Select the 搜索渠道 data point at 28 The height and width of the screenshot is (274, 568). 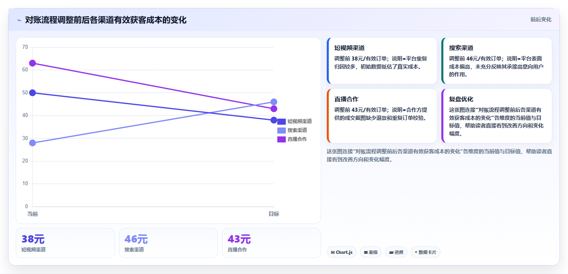tap(33, 143)
